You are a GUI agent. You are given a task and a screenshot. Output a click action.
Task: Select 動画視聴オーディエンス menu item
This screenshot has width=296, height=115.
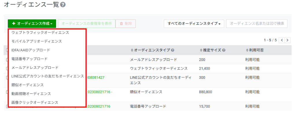point(31,93)
